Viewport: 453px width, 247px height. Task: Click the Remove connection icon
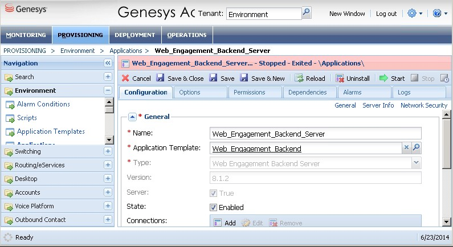pyautogui.click(x=273, y=223)
